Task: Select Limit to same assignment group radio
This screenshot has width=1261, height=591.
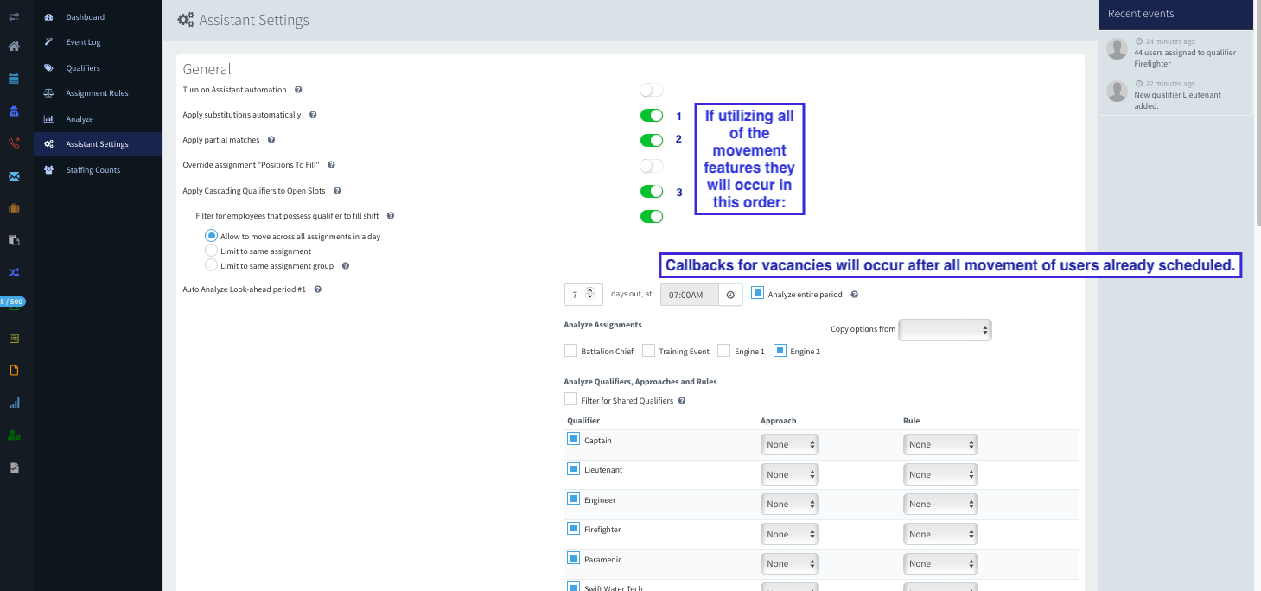Action: 211,265
